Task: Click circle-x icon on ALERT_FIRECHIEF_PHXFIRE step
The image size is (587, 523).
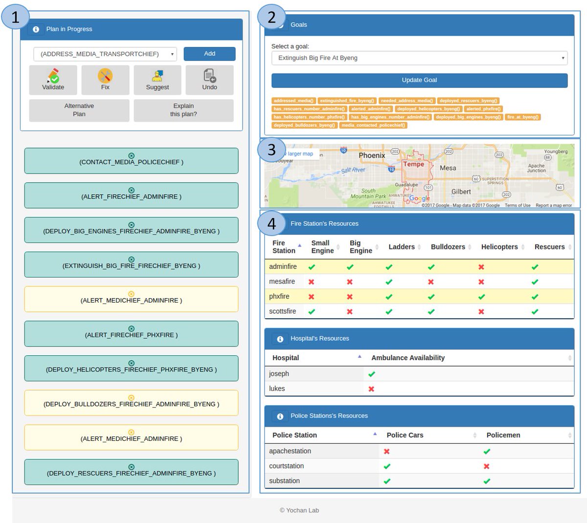Action: pyautogui.click(x=131, y=328)
